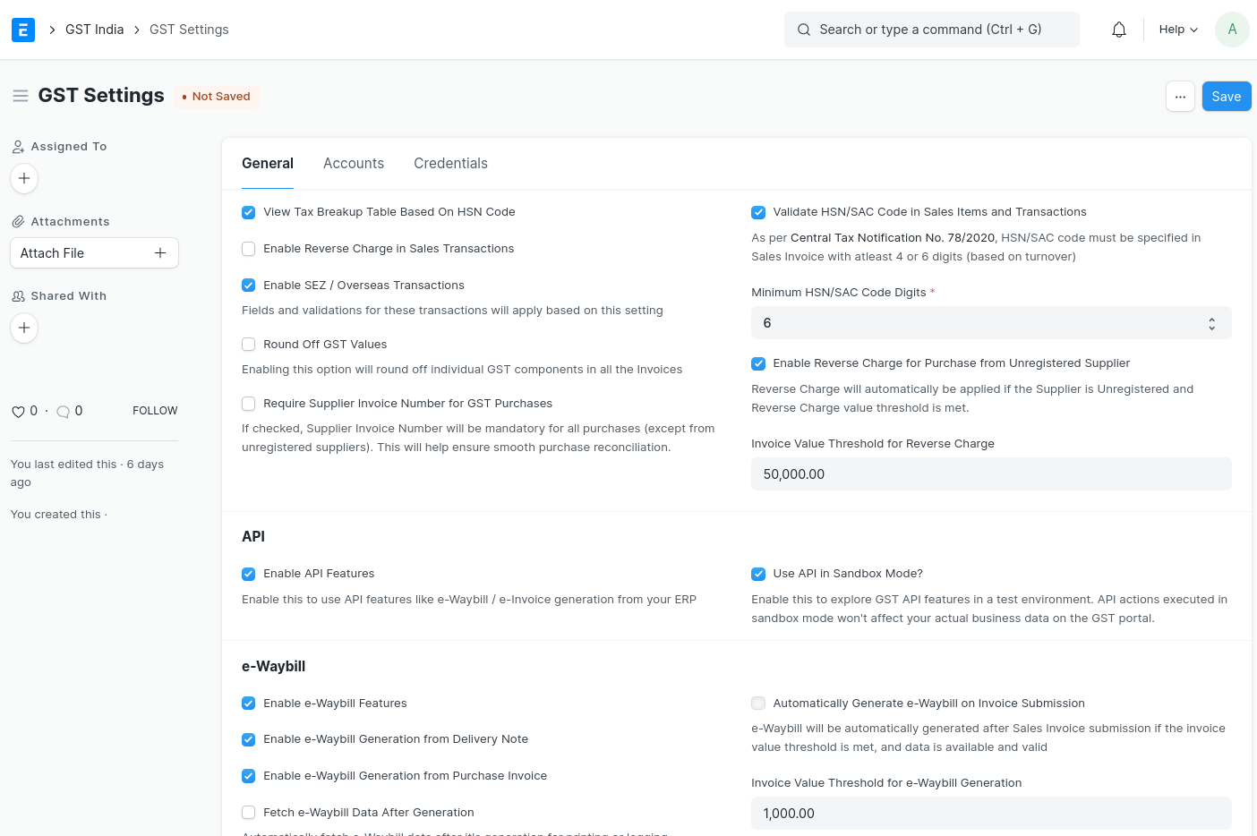Enable Round Off GST Values checkbox

coord(249,345)
